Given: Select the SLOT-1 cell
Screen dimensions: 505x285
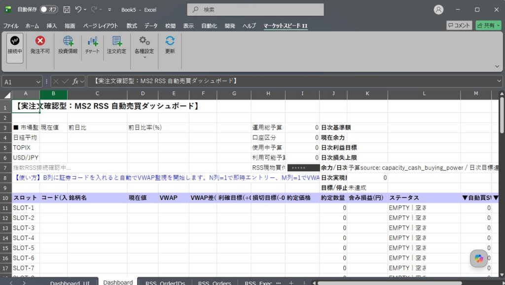Looking at the screenshot, I should pos(26,208).
